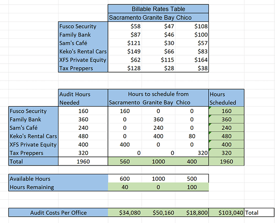Click Hours Scheduled value 480 for Keko's

point(226,136)
